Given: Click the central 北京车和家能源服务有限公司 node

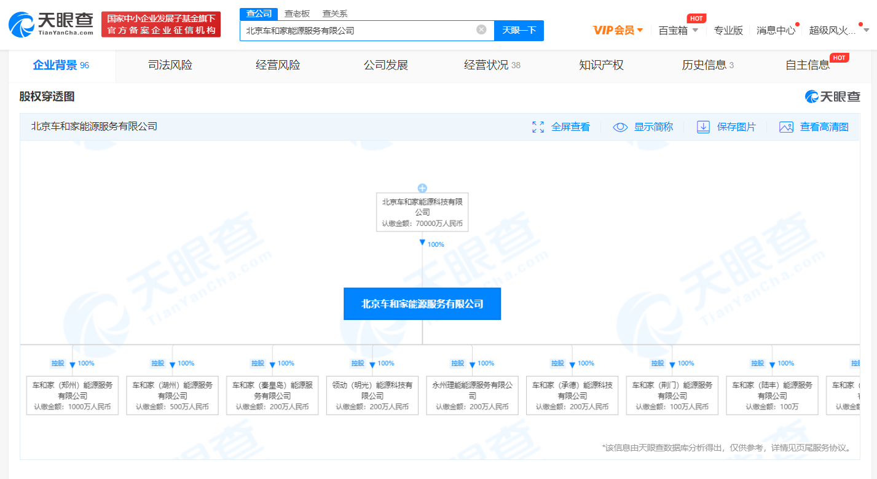Looking at the screenshot, I should [422, 304].
